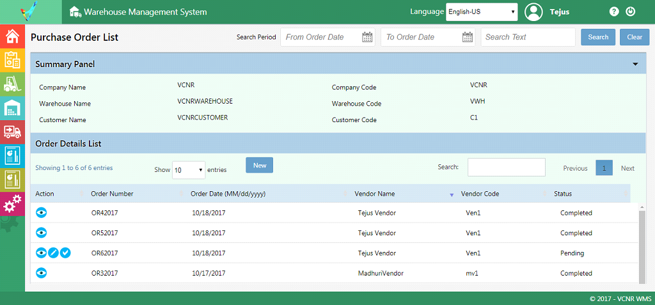Click the New order button
Image resolution: width=655 pixels, height=305 pixels.
coord(260,166)
